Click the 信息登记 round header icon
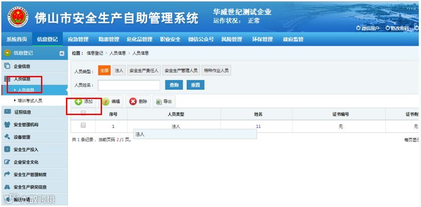421x207 pixels. (8, 53)
